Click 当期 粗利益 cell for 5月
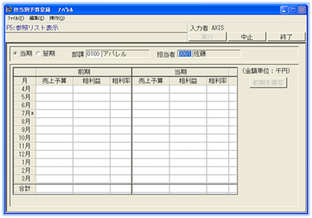312x218 pixels. (188, 97)
